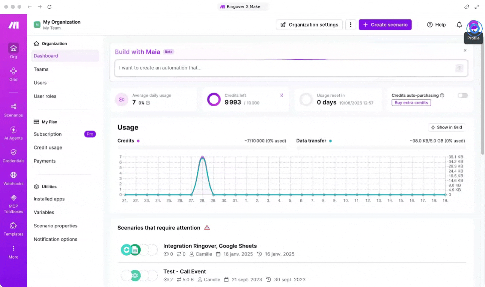Open the My Organization team switcher
Viewport: 485px width, 287px height.
tap(57, 25)
